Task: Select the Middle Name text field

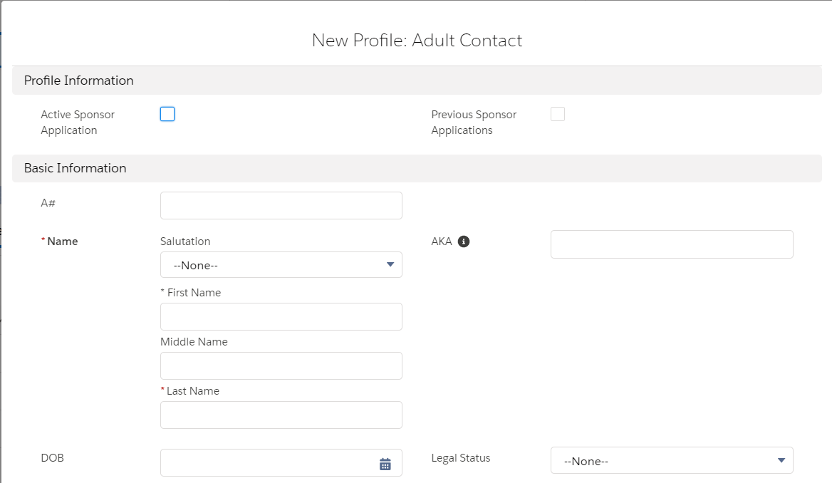Action: pos(281,365)
